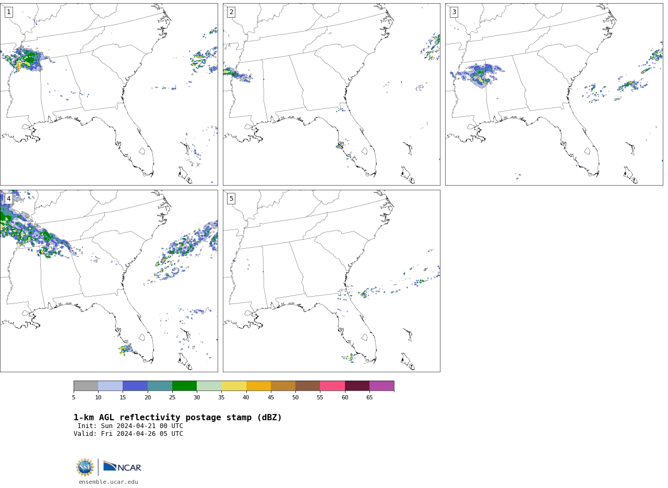668x488 pixels.
Task: Click the pale green 30-35 dBZ swatch
Action: pyautogui.click(x=209, y=386)
